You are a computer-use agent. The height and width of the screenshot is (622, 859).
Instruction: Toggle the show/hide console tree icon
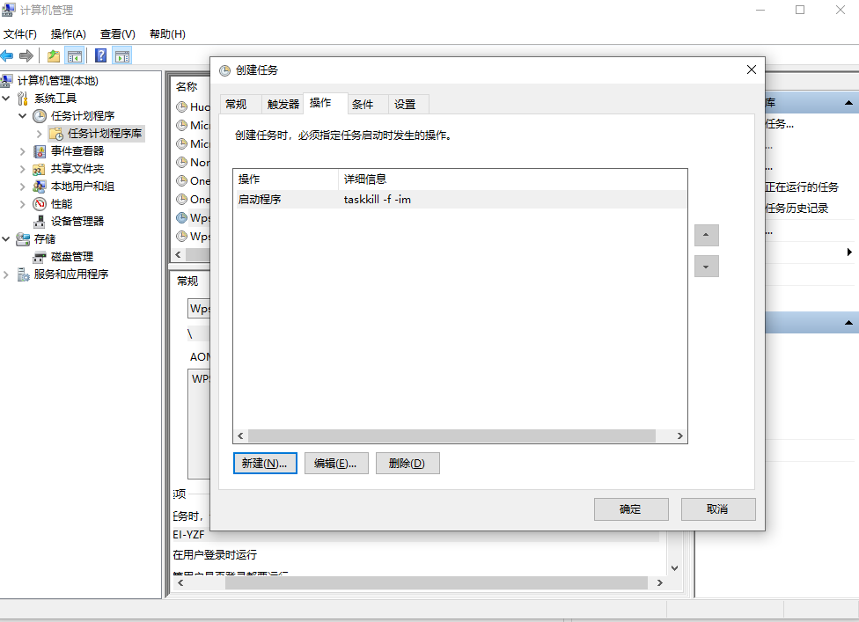(x=75, y=55)
